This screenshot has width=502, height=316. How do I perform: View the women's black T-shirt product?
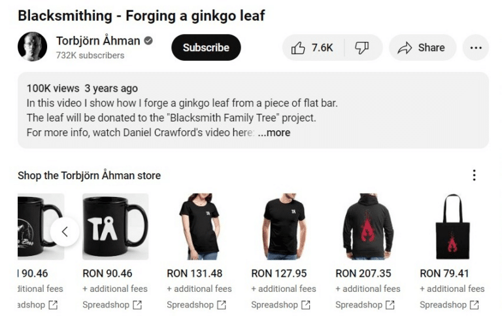point(199,227)
